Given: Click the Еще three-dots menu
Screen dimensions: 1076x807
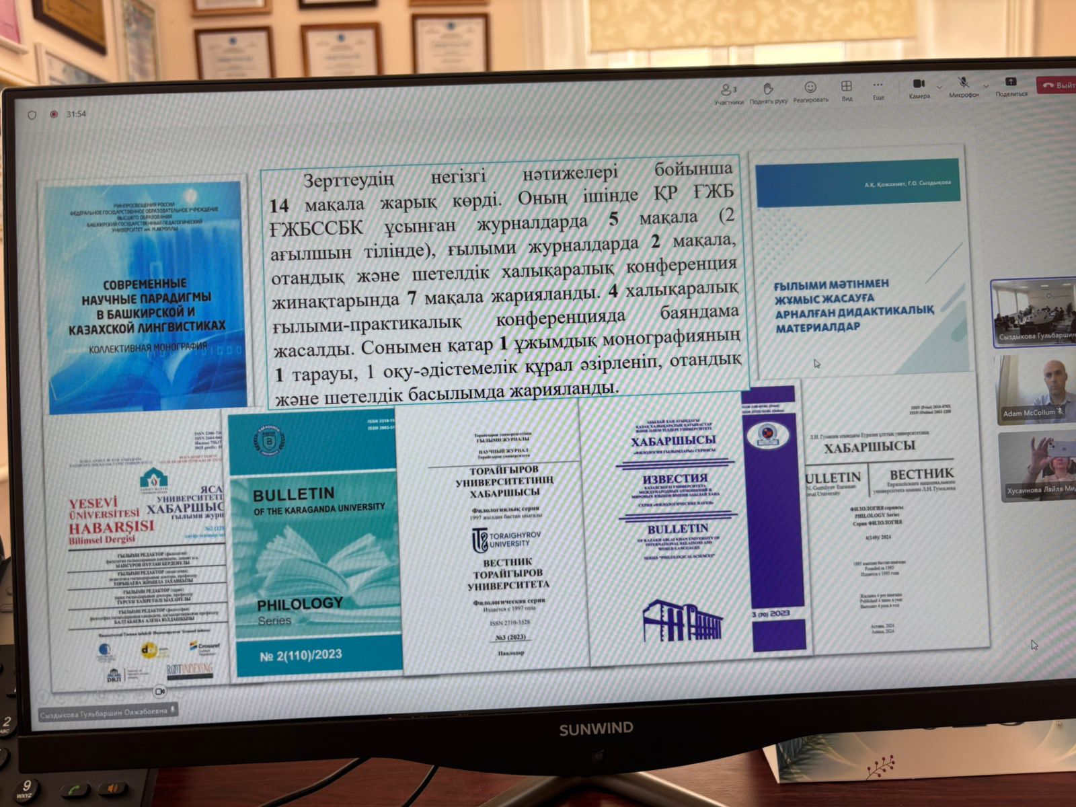Looking at the screenshot, I should (x=878, y=86).
